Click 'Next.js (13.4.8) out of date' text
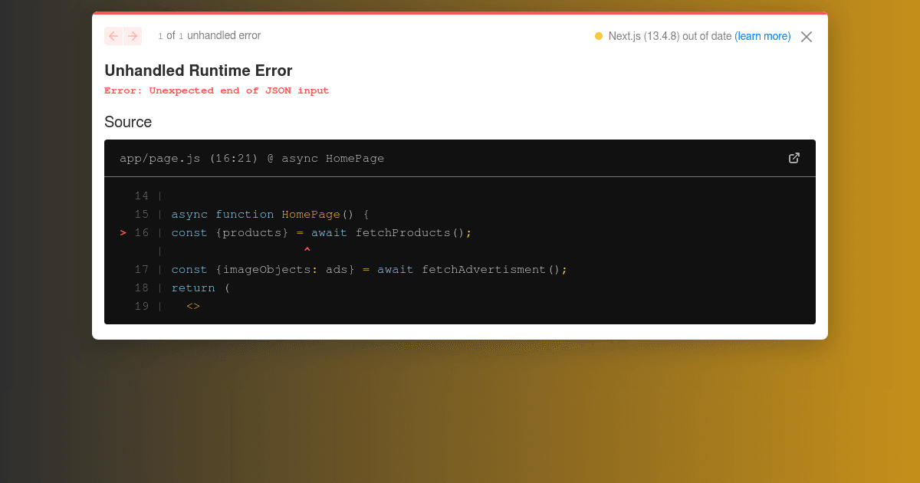920x483 pixels. pyautogui.click(x=670, y=36)
